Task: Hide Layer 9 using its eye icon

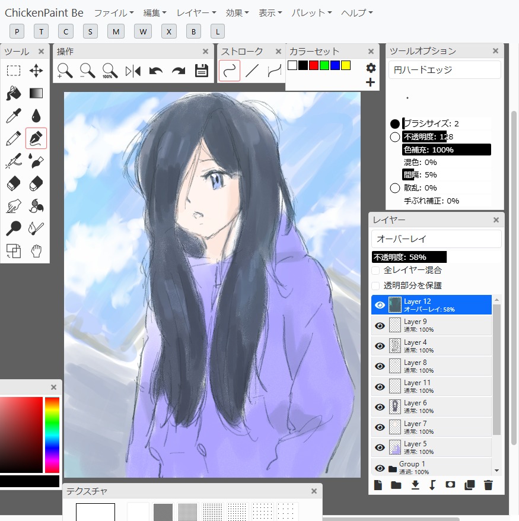Action: click(380, 326)
